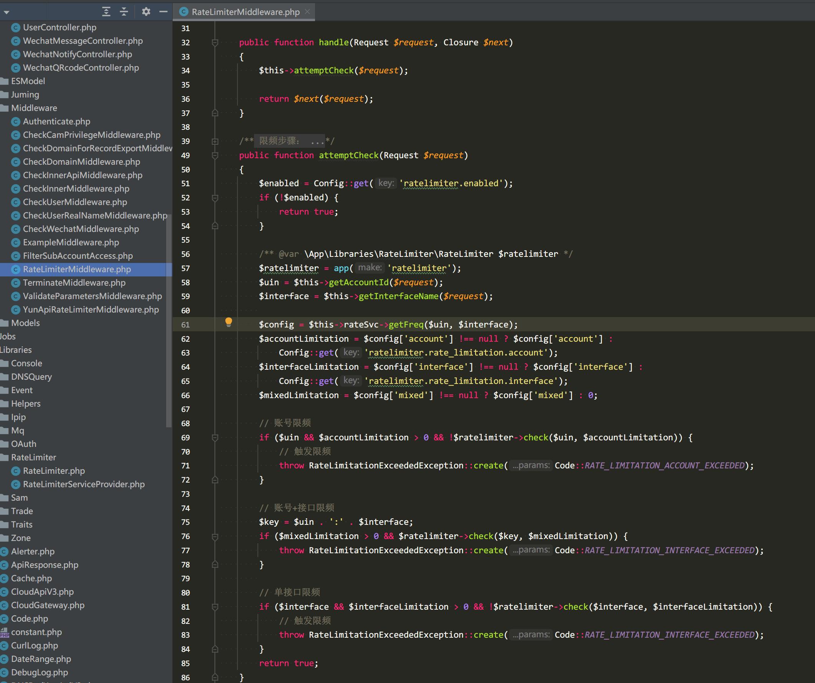Open project panel settings gear
This screenshot has width=815, height=683.
point(146,12)
